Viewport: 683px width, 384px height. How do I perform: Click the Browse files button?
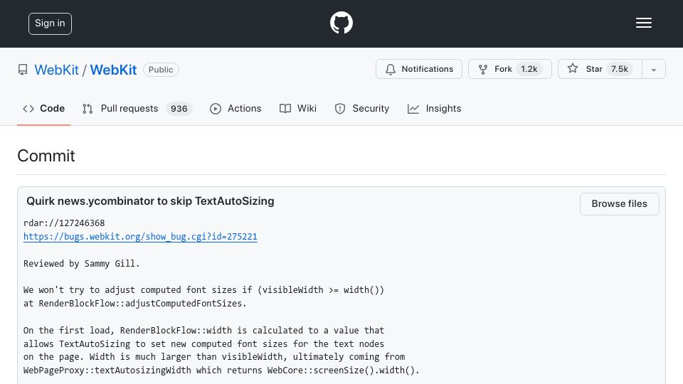pos(620,204)
